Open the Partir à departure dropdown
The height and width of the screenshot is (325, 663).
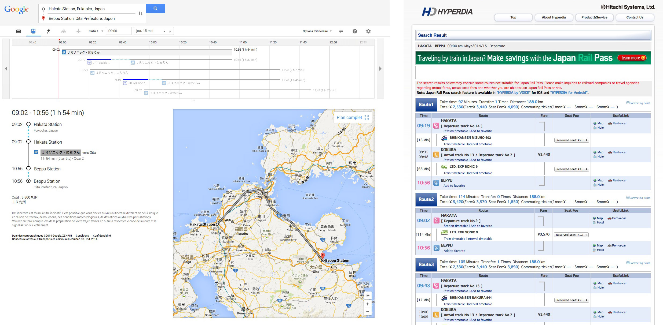96,31
